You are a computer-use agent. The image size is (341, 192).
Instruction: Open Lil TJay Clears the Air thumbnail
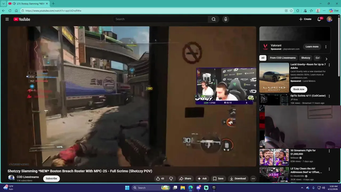pyautogui.click(x=274, y=175)
